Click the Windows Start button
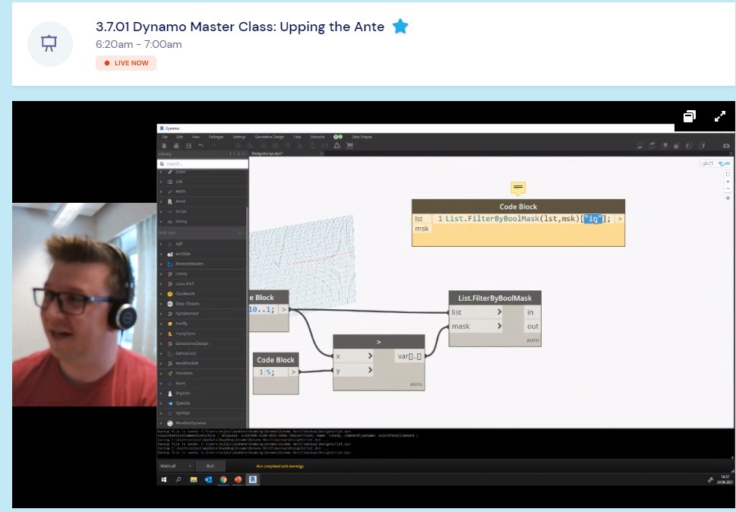Viewport: 736px width, 512px height. click(164, 479)
